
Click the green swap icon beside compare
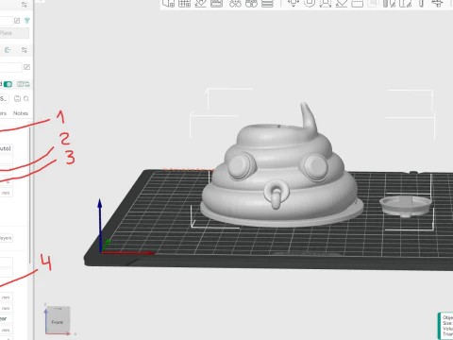27,84
